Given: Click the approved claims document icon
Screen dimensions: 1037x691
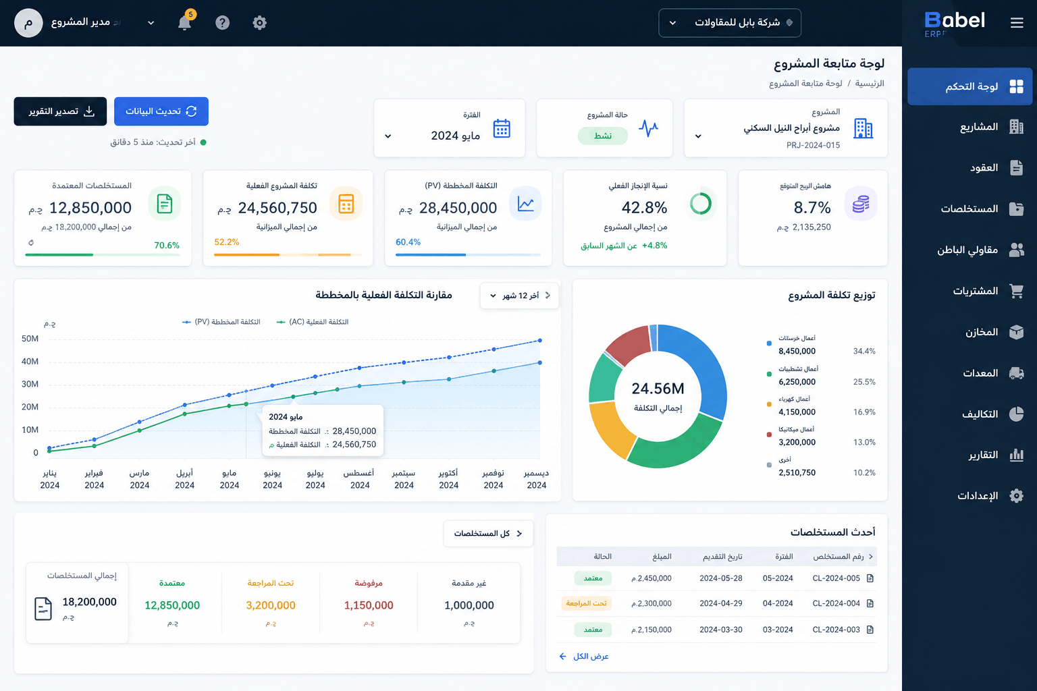Looking at the screenshot, I should point(165,203).
